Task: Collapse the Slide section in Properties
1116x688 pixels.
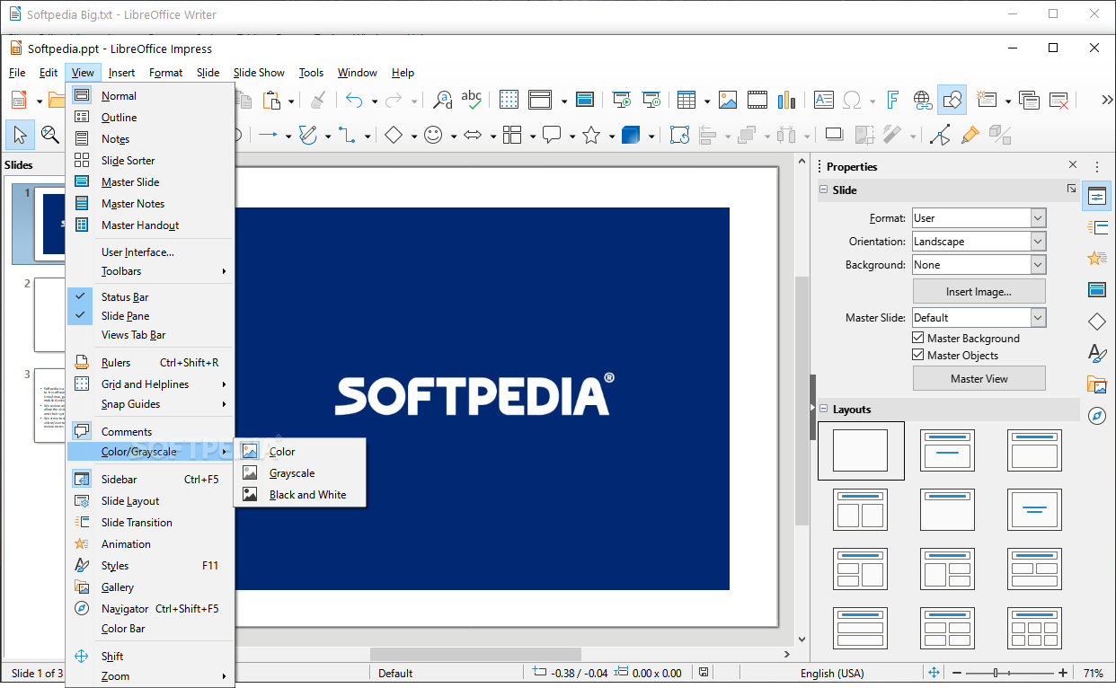Action: 823,190
